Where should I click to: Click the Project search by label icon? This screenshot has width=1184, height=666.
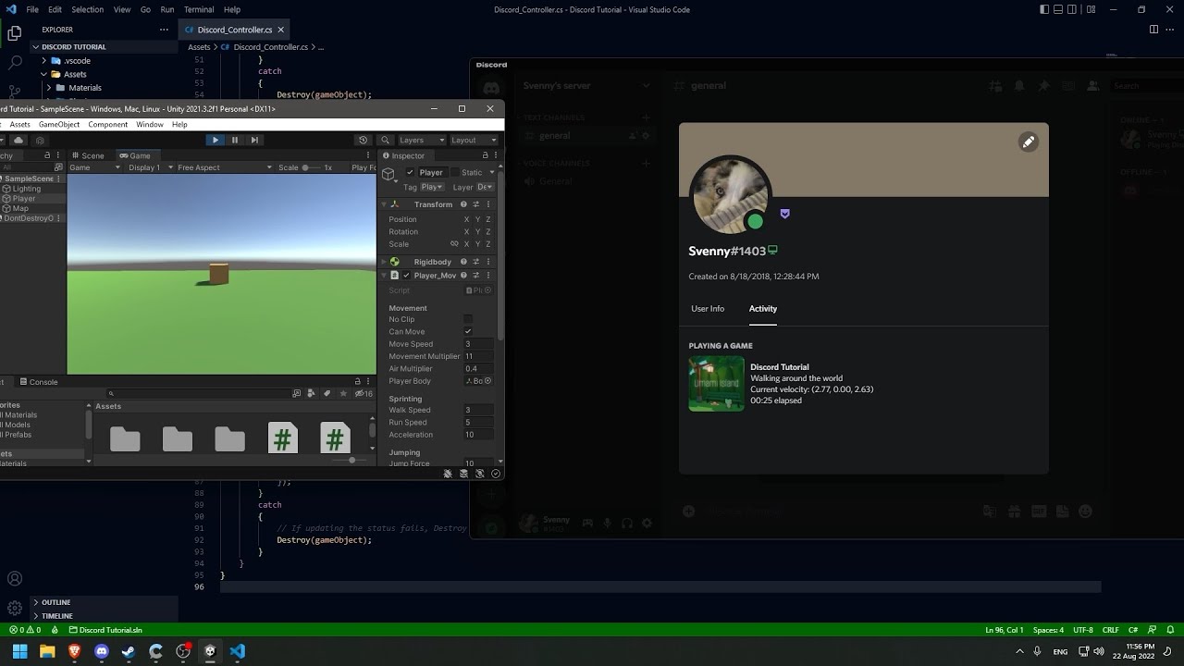[x=327, y=393]
